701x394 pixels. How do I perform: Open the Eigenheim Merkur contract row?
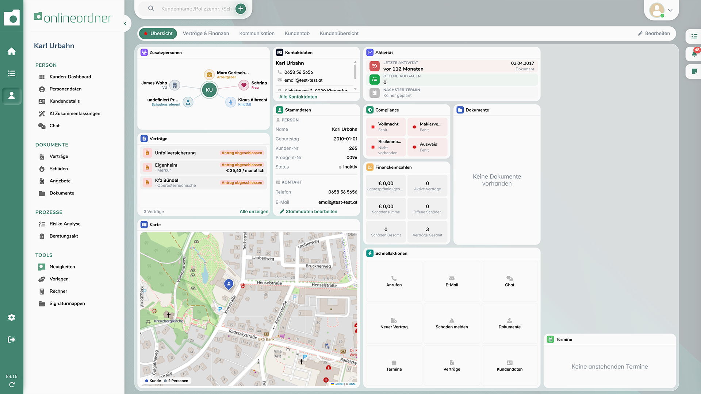(x=203, y=167)
